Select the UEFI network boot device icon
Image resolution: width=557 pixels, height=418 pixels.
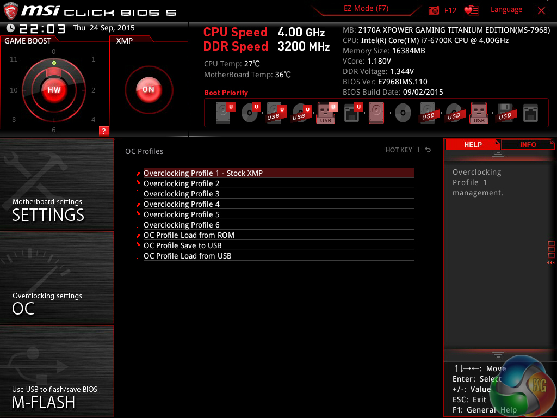(352, 113)
